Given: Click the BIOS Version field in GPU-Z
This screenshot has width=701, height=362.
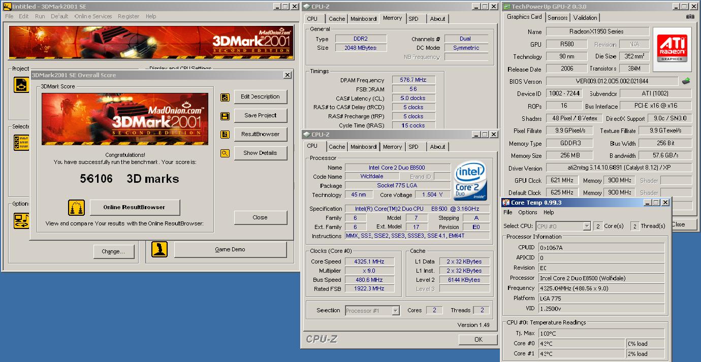Looking at the screenshot, I should [612, 81].
